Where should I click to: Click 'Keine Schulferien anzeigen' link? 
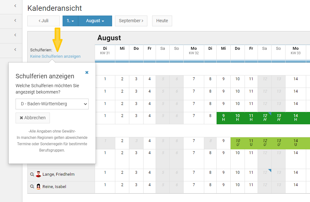tap(55, 56)
